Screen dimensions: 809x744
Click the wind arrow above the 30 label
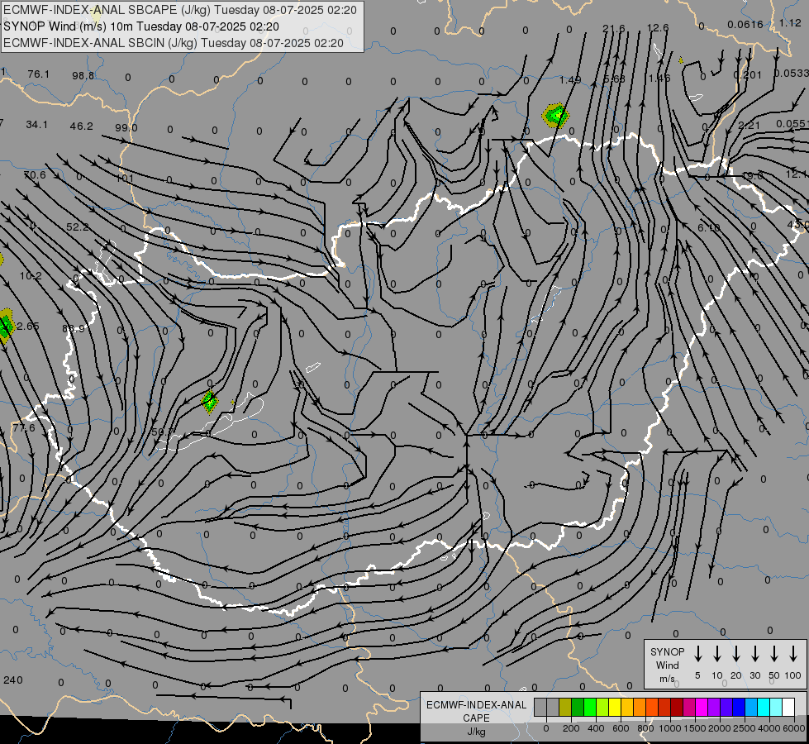point(754,654)
